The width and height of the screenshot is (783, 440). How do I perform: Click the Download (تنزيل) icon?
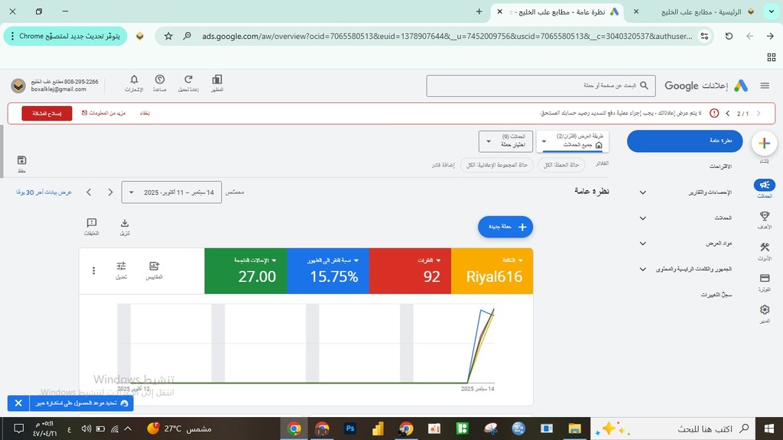coord(125,223)
